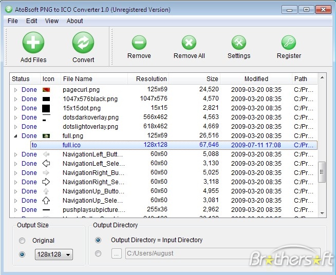This screenshot has width=336, height=275.
Task: Click the 15x15dot.png black square icon
Action: (x=46, y=108)
